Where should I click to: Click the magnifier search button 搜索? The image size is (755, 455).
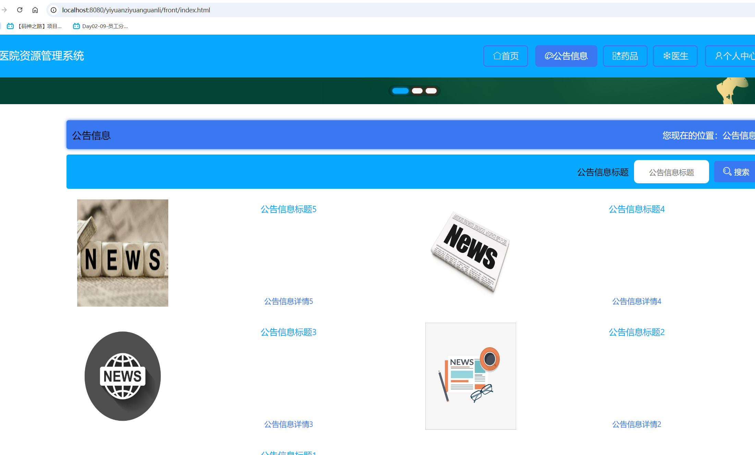coord(736,172)
